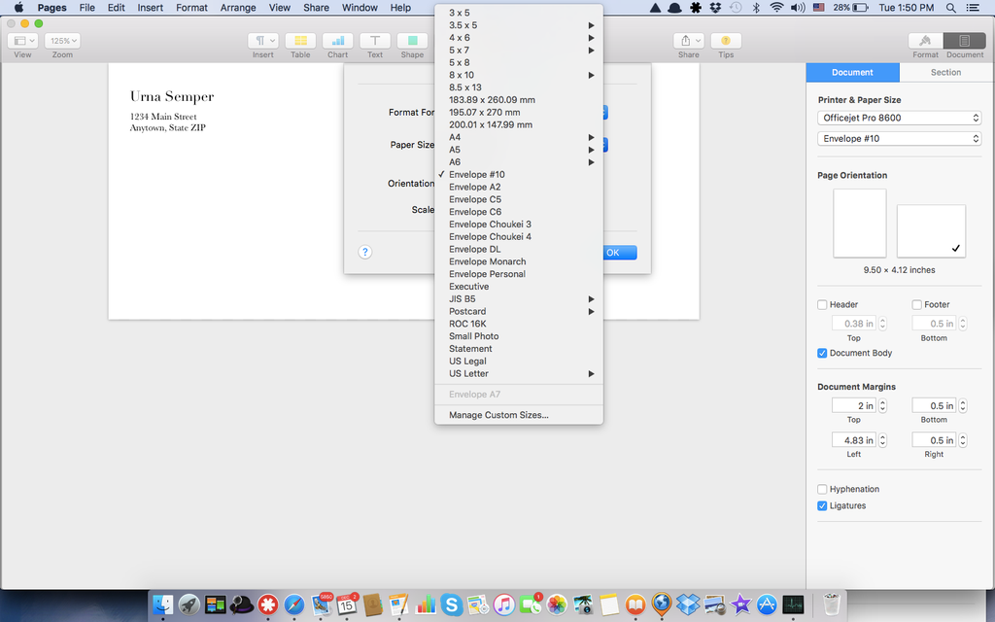995x622 pixels.
Task: Show the Document inspector icon
Action: pyautogui.click(x=965, y=41)
